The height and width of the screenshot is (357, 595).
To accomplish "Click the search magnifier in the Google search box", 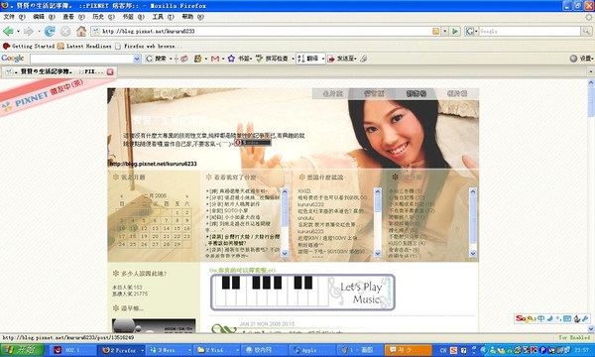I will click(586, 31).
